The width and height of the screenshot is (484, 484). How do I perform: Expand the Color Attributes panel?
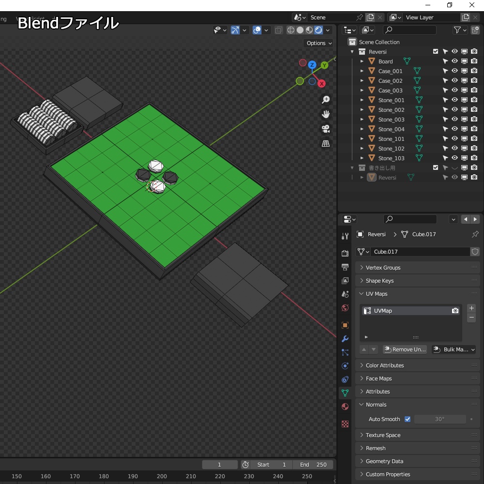[417, 365]
